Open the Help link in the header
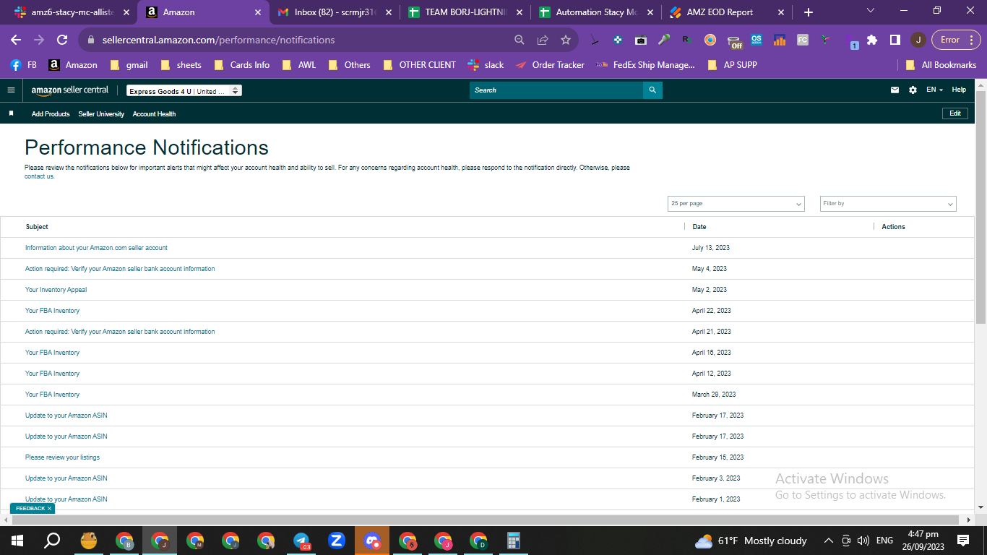This screenshot has height=555, width=987. [x=959, y=90]
